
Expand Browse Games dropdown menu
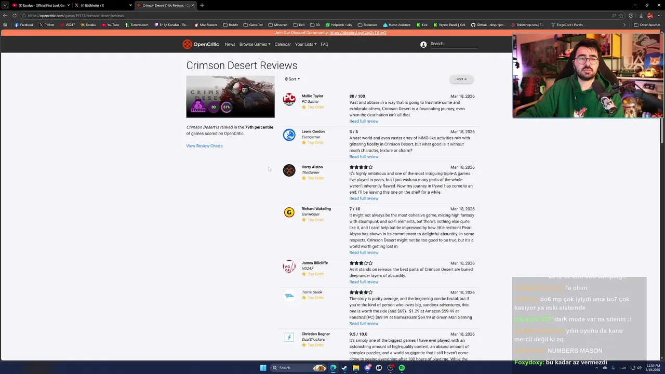coord(255,44)
